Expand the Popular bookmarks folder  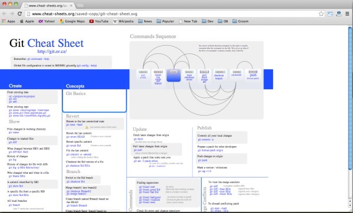165,21
